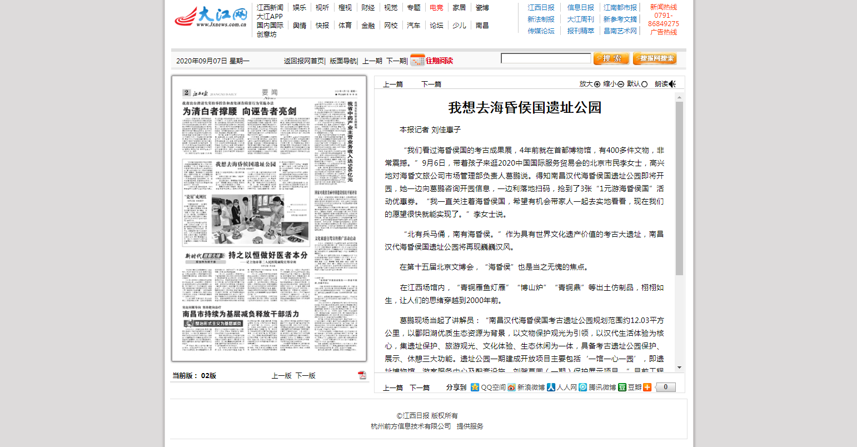The image size is (857, 447).
Task: Click the article scrollbar down arrow
Action: coord(679,367)
